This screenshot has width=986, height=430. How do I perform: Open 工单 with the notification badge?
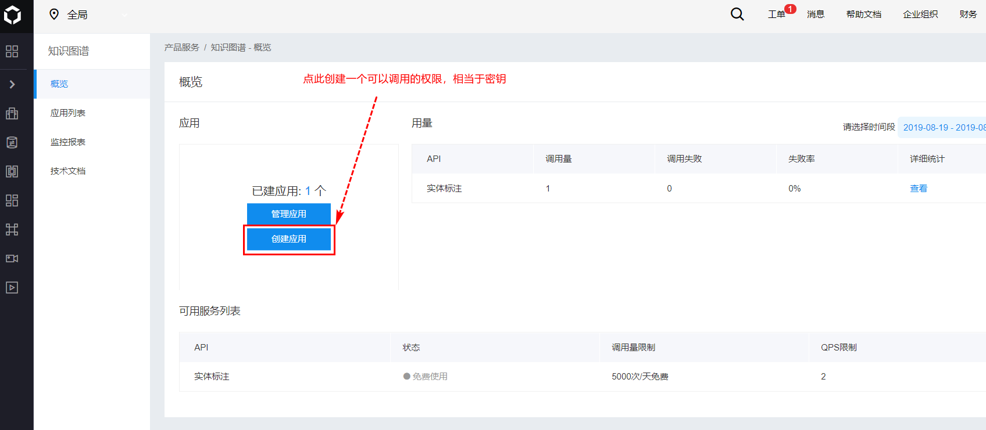pyautogui.click(x=777, y=15)
